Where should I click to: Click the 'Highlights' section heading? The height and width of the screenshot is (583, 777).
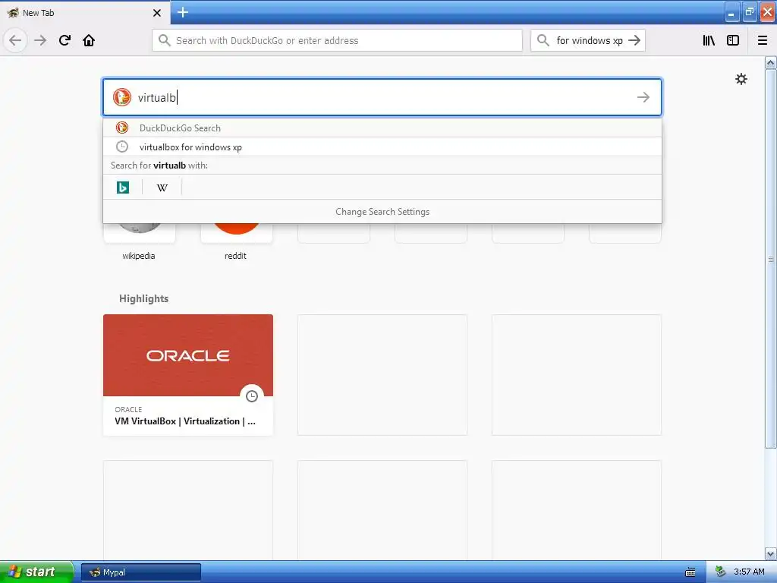tap(143, 298)
